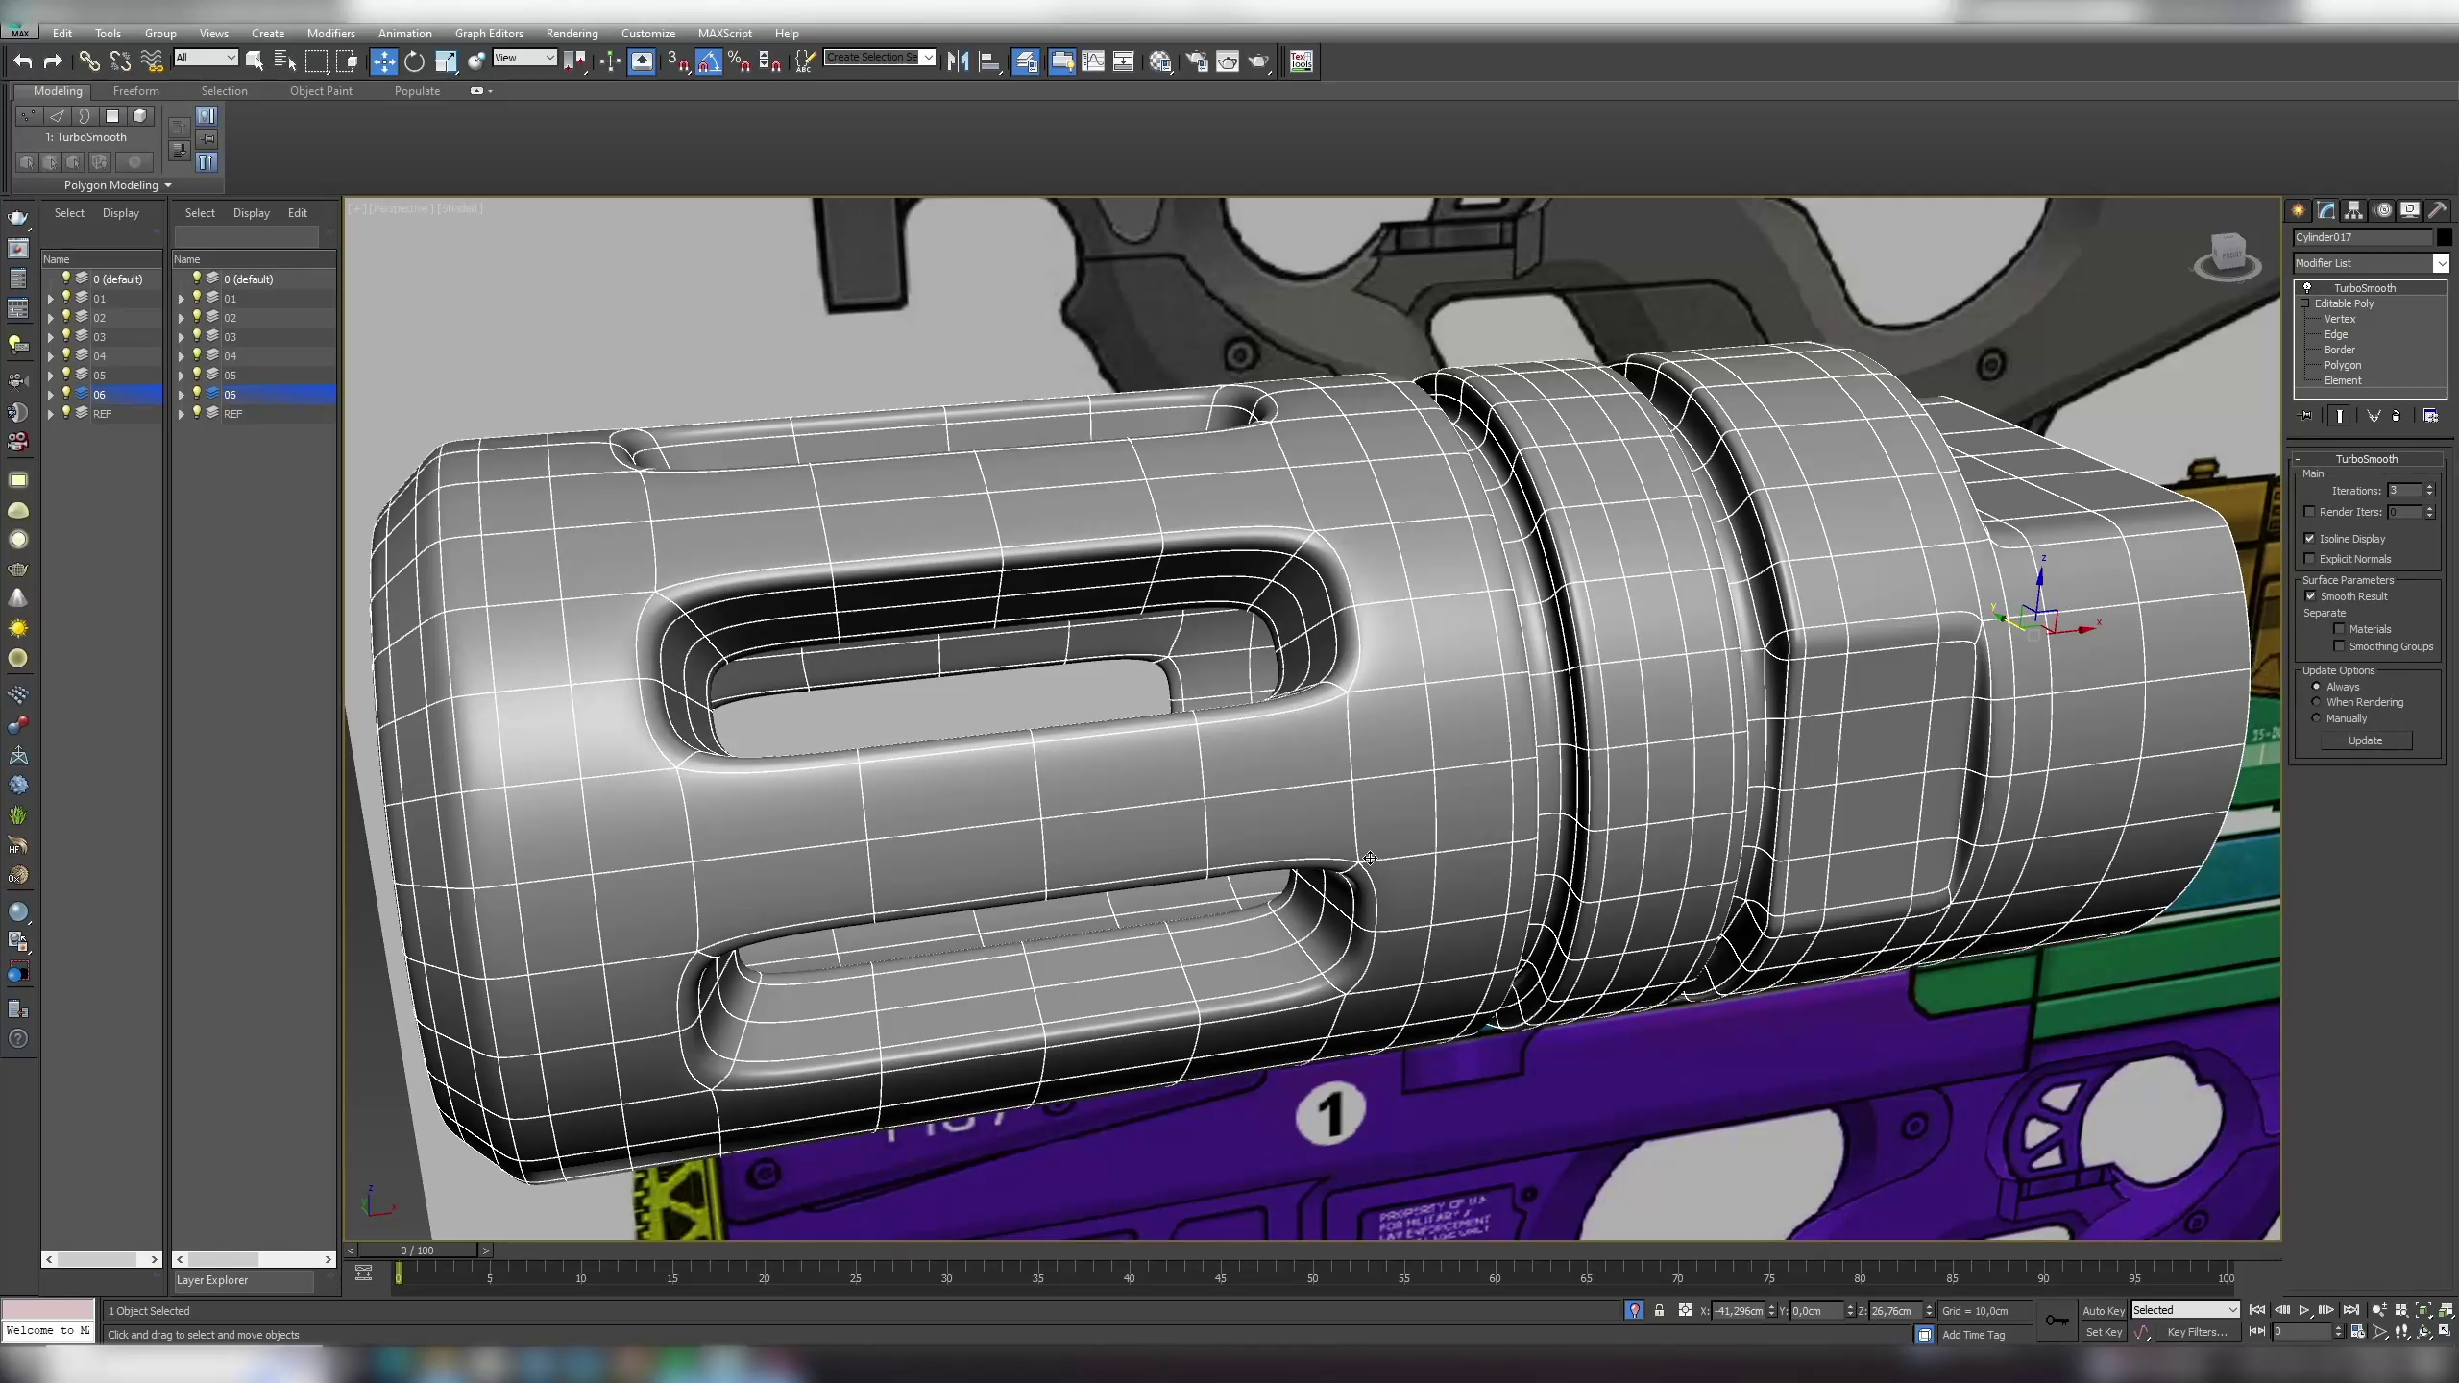Click the object color swatch beside Cylinder017

pos(2444,237)
